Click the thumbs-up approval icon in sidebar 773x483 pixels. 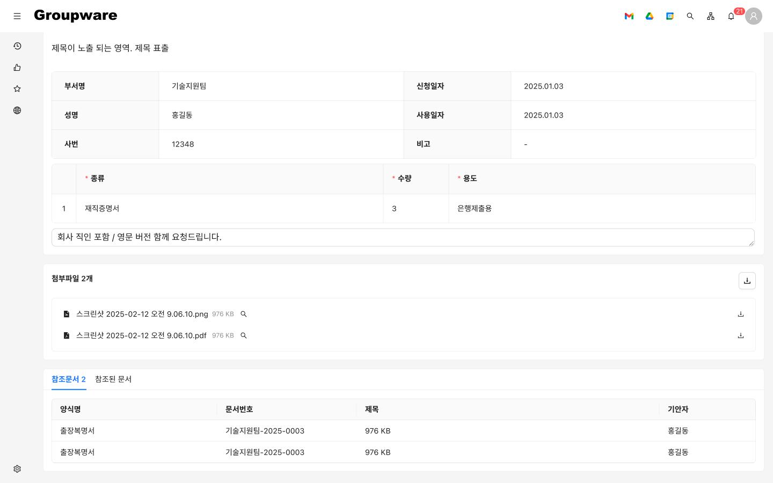click(x=17, y=68)
